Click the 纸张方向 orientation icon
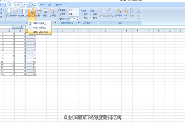Screen dimensions: 185x122 pyautogui.click(x=16, y=13)
